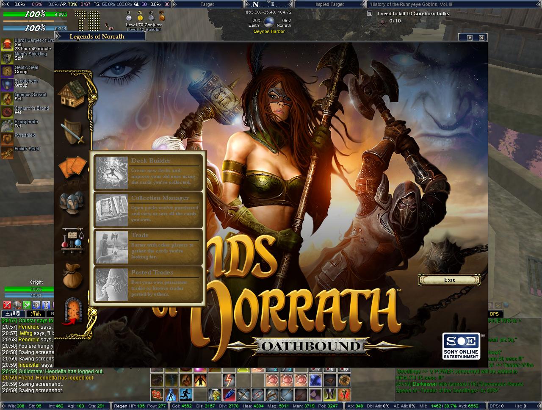Open the Deck Builder menu entry

pos(147,172)
